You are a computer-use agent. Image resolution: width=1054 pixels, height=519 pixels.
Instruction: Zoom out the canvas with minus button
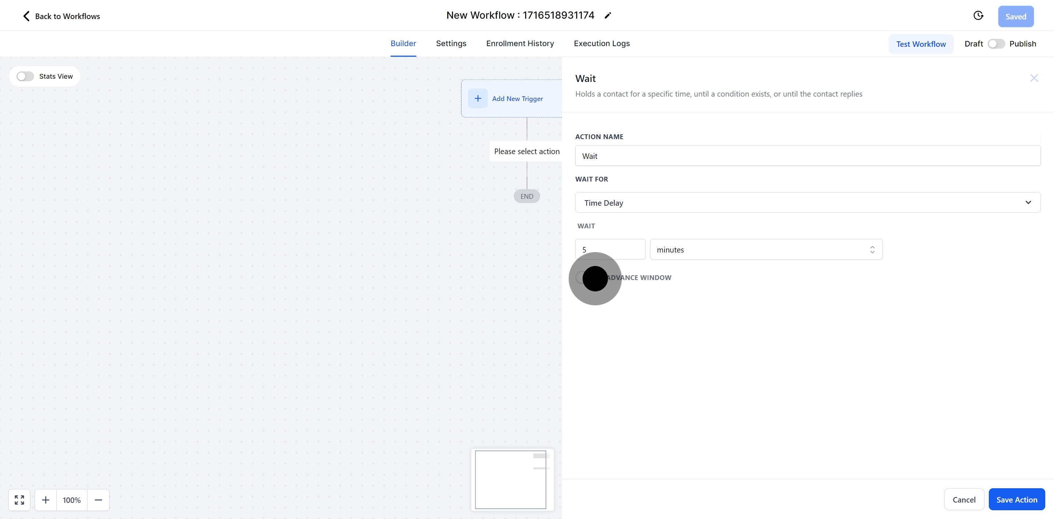click(x=98, y=500)
